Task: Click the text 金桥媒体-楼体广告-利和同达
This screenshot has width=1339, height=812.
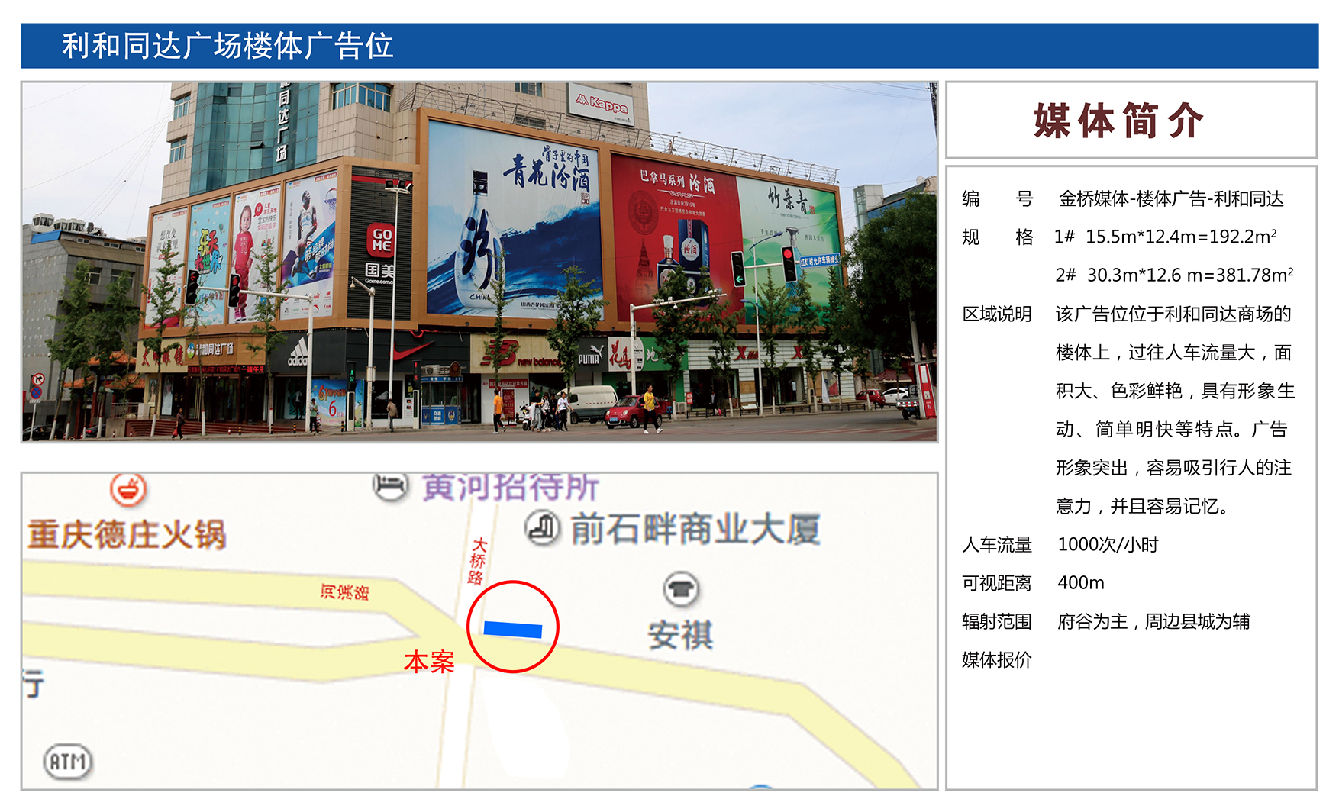Action: pyautogui.click(x=1171, y=199)
